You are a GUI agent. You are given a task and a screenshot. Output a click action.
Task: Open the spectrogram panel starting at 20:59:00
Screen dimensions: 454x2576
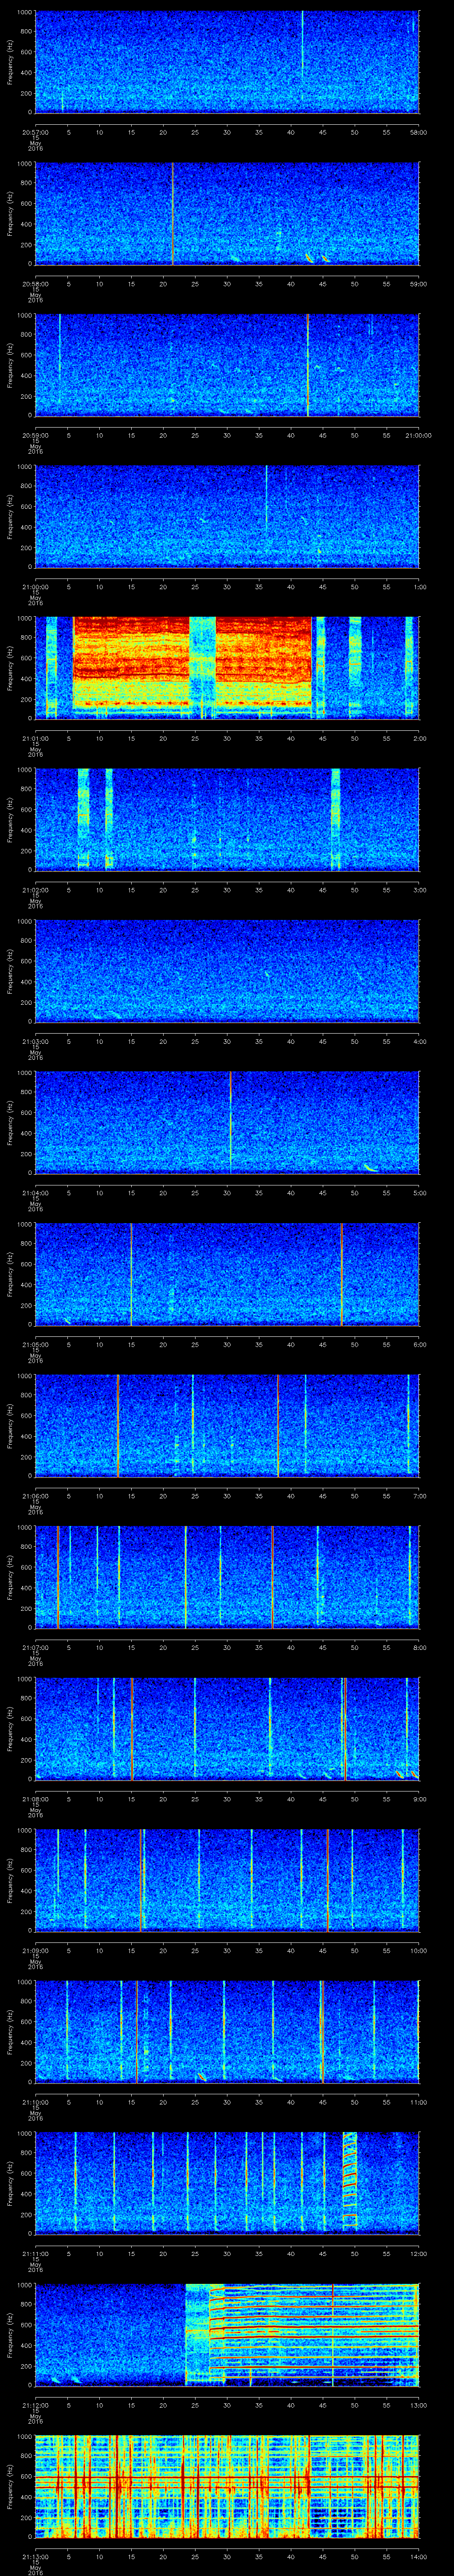227,365
